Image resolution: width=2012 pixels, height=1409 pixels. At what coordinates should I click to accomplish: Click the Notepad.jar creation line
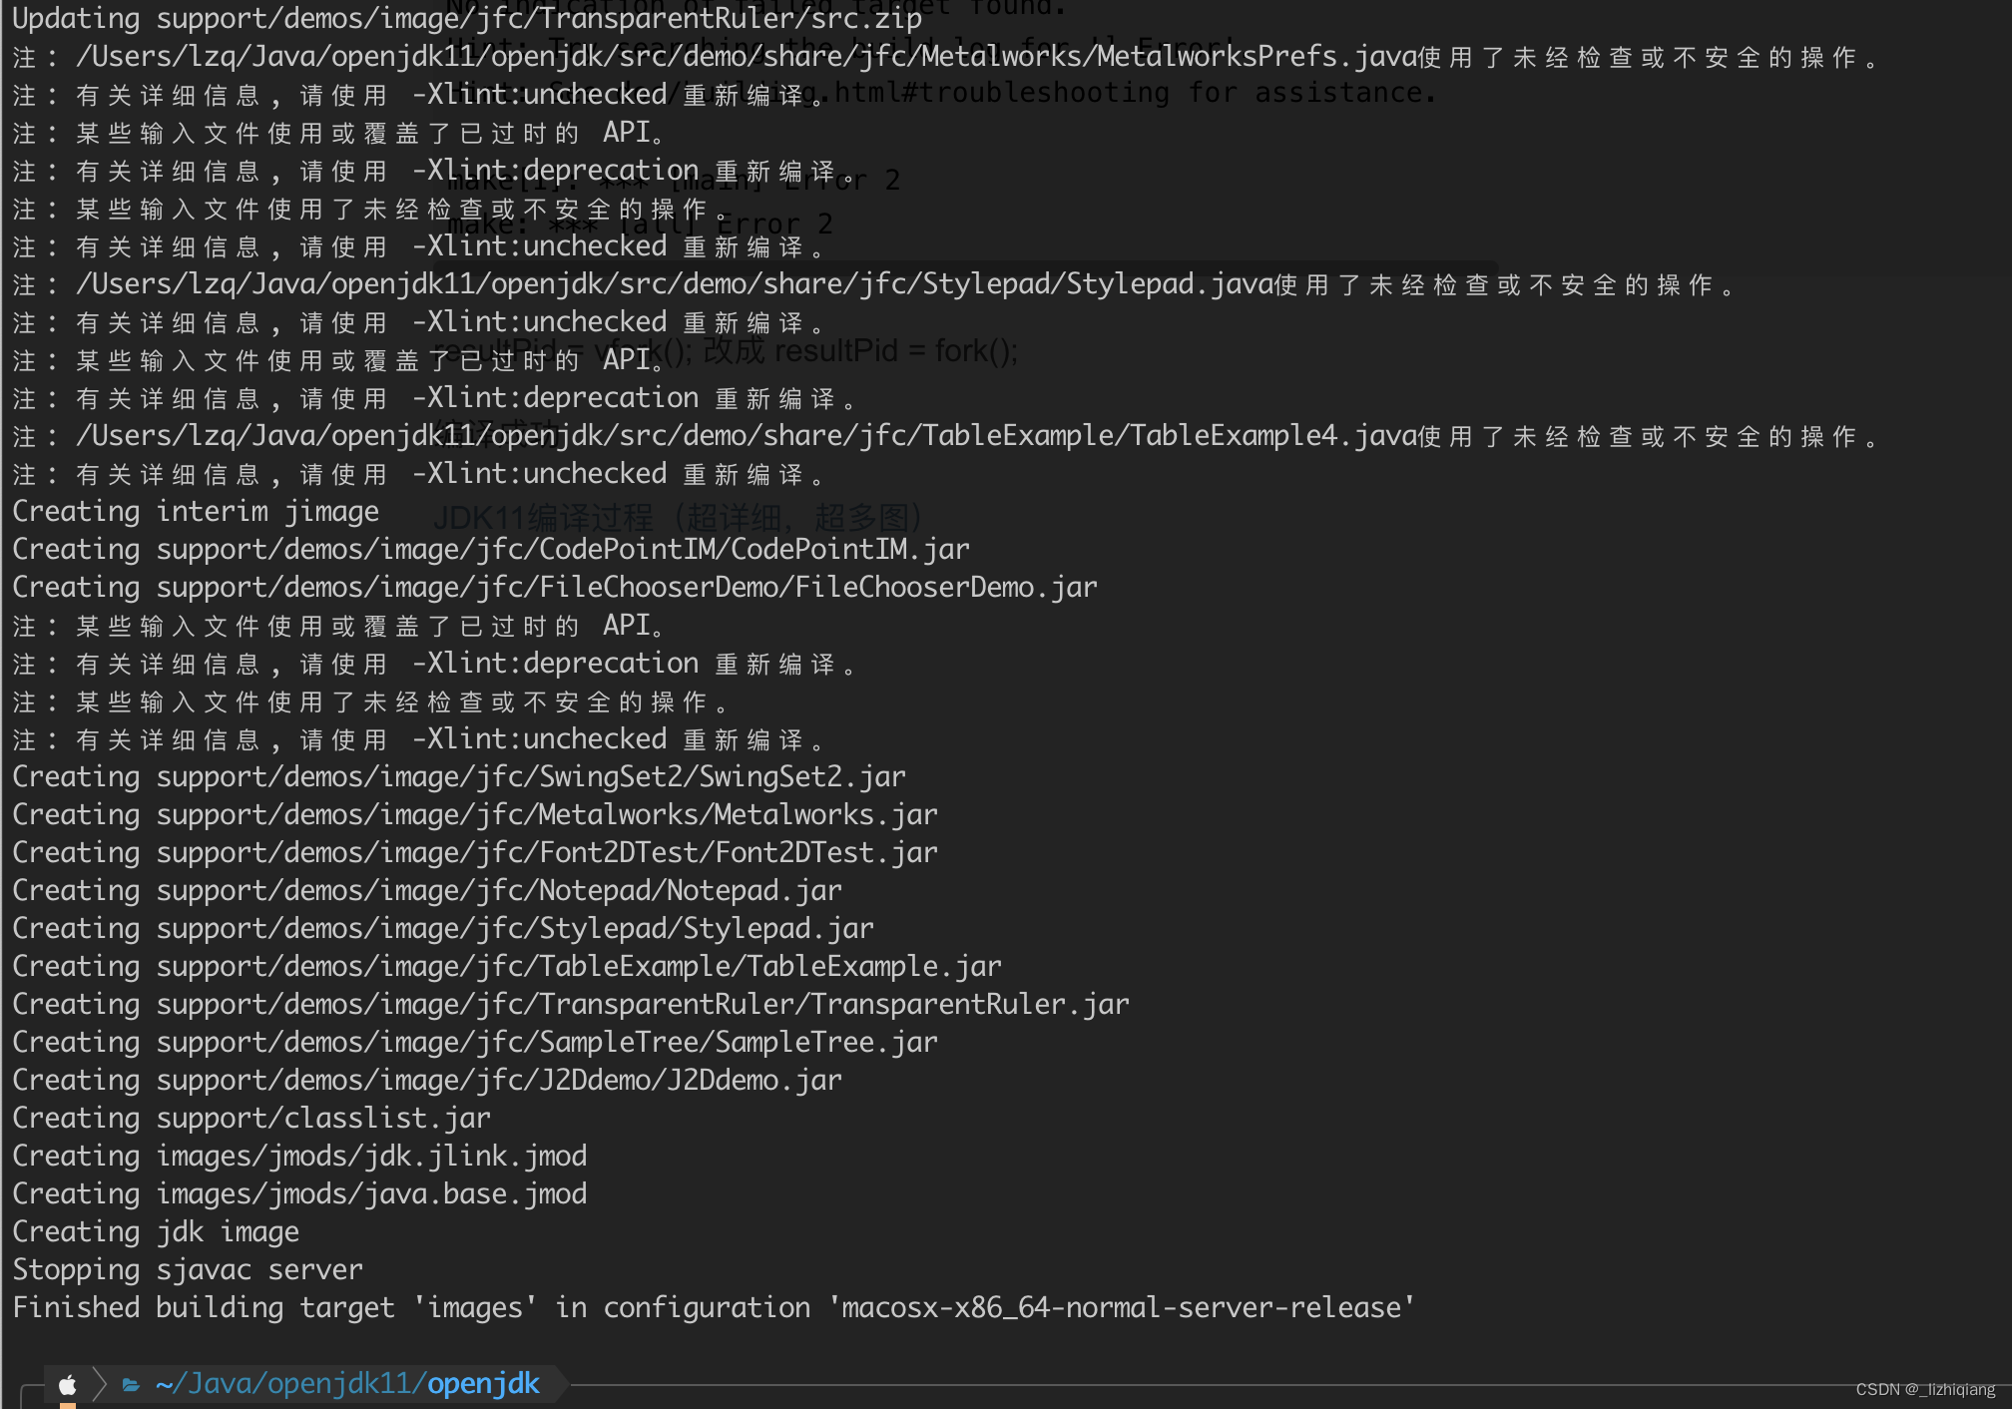click(427, 890)
